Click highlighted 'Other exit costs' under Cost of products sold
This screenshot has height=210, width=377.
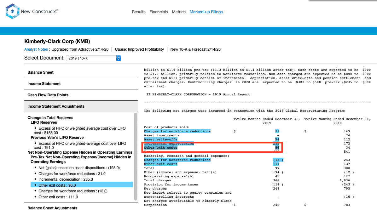click(161, 148)
